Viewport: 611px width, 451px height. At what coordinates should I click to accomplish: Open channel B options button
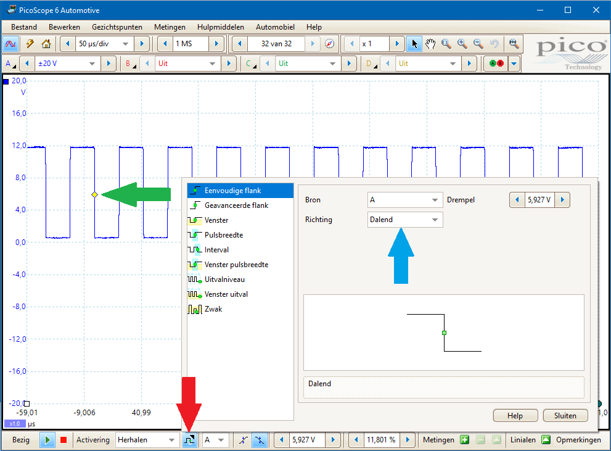pyautogui.click(x=130, y=64)
